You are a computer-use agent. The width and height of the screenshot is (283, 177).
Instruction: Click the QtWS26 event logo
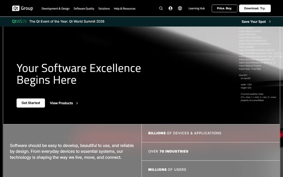20,21
